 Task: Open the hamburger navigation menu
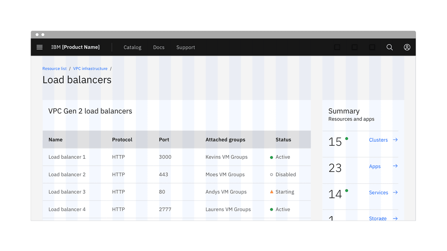[39, 47]
